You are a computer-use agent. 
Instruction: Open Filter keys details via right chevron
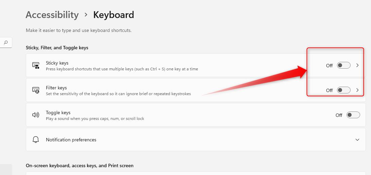(357, 90)
